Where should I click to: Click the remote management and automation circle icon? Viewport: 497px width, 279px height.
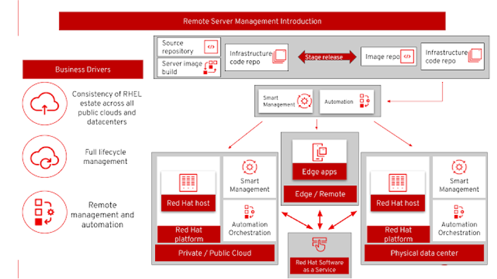[44, 212]
